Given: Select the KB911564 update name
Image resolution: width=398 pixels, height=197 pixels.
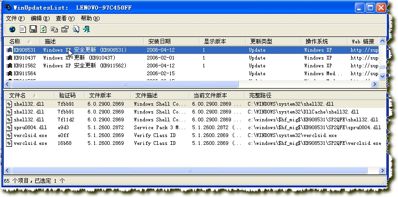Looking at the screenshot, I should pyautogui.click(x=25, y=74).
